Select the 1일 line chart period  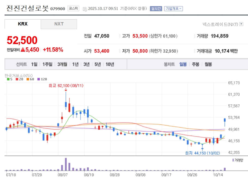click(x=34, y=64)
